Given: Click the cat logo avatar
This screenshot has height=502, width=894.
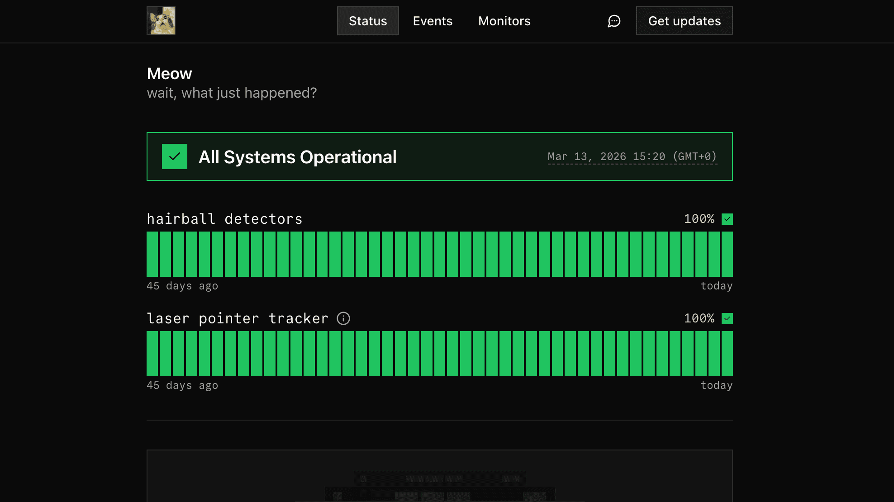Looking at the screenshot, I should pos(161,21).
